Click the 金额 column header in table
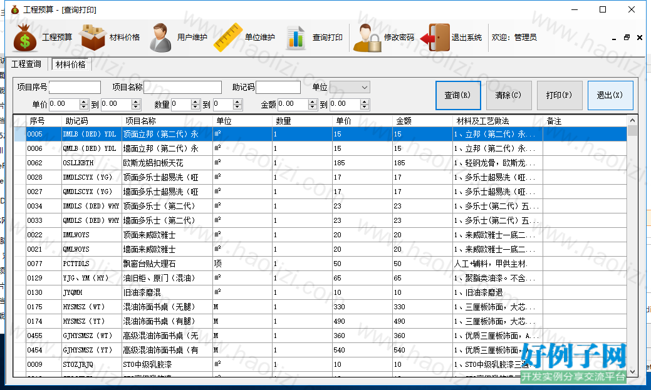651x390 pixels. pos(423,121)
